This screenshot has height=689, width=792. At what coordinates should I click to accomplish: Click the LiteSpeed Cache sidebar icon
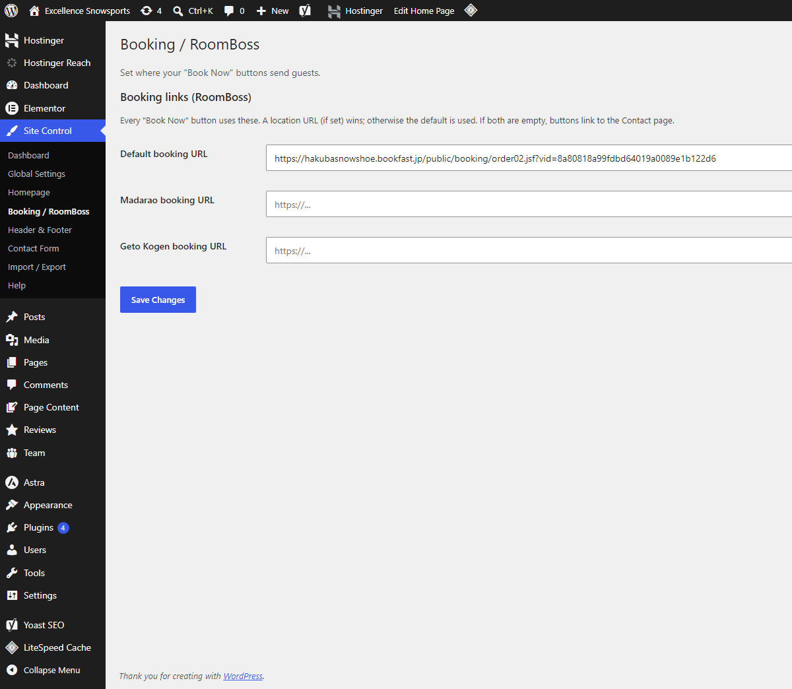(12, 647)
